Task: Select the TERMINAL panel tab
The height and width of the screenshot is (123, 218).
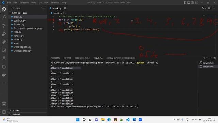Action: pyautogui.click(x=98, y=58)
